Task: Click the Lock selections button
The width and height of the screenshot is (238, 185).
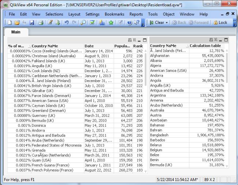Action: click(x=220, y=23)
